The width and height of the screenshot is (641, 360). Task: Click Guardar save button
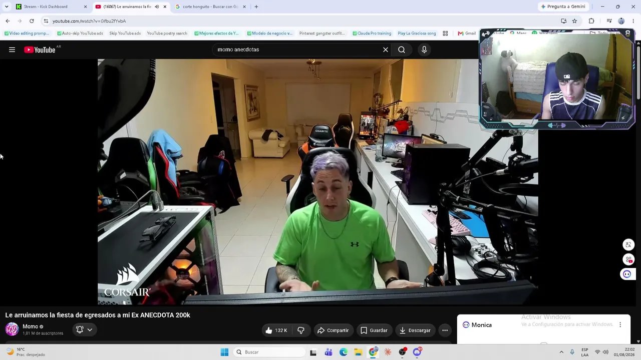[x=374, y=330]
